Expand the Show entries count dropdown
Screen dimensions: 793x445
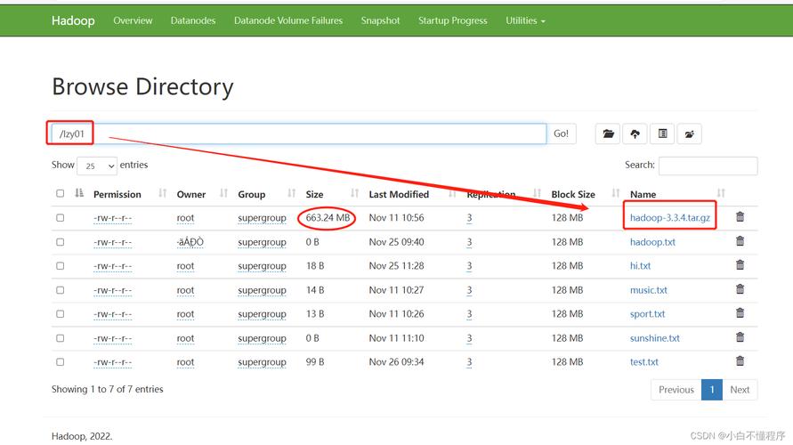tap(97, 166)
